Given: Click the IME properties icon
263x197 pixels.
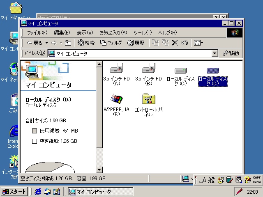Looking at the screenshot, I should pos(238,180).
